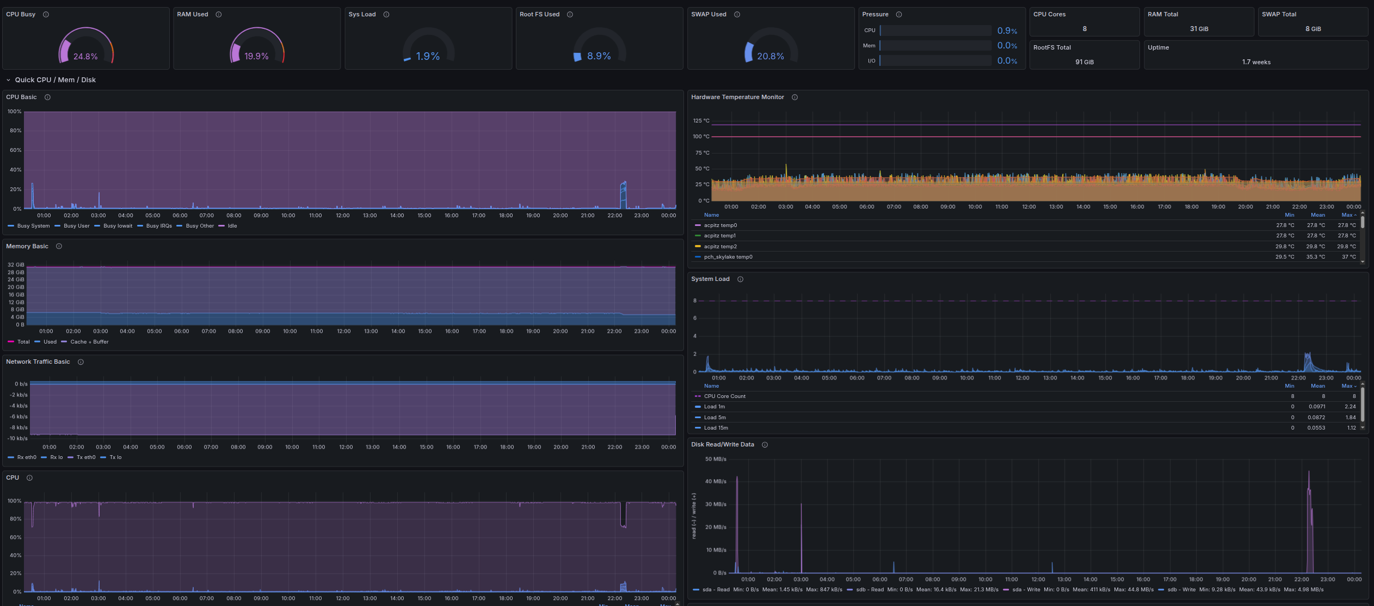Open the Root FS Used panel menu
The image size is (1374, 606).
pos(541,14)
